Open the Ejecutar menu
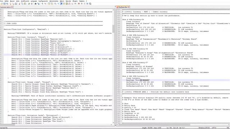The image size is (230, 129). tap(68, 1)
